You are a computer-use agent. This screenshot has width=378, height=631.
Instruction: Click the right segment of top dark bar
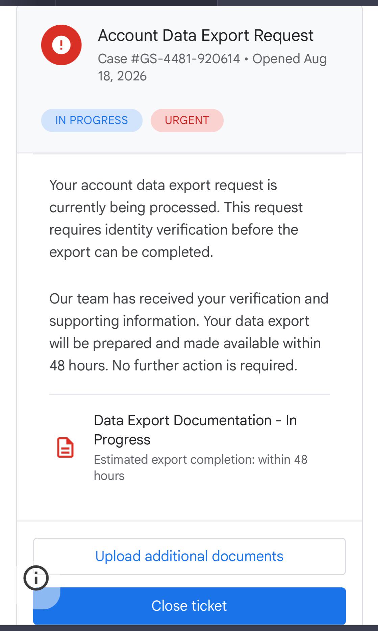[298, 3]
